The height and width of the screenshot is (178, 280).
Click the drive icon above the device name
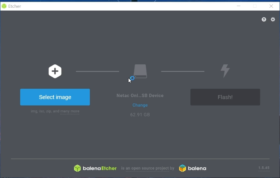[140, 71]
